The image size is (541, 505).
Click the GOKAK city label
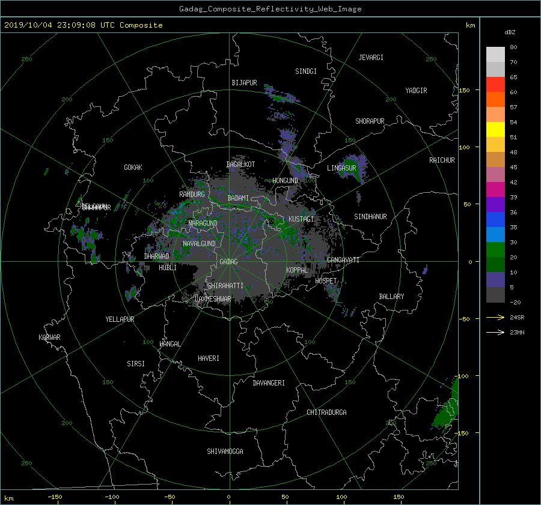pos(133,168)
